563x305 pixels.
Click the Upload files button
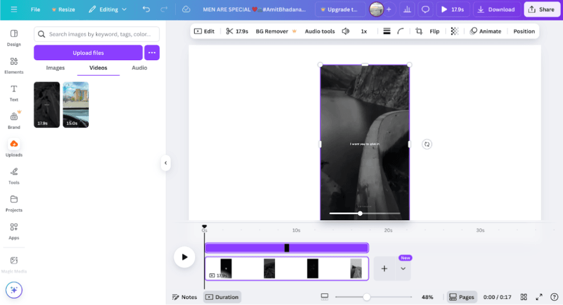pos(88,53)
